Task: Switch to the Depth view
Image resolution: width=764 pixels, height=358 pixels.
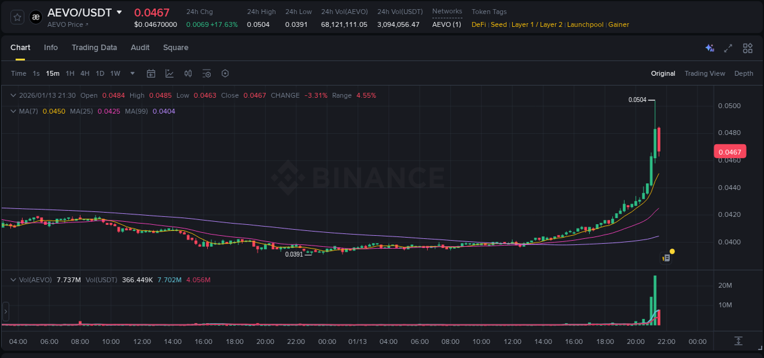Action: coord(743,73)
